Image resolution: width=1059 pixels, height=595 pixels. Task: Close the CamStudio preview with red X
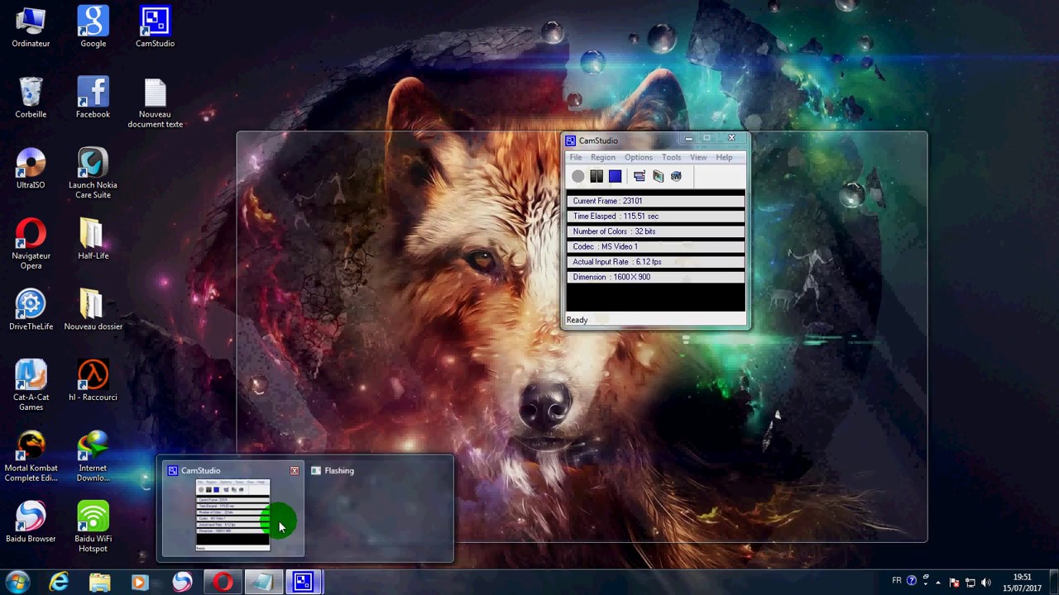295,470
